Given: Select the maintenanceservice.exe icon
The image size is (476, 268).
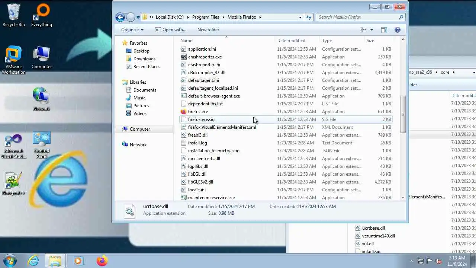Looking at the screenshot, I should [183, 198].
